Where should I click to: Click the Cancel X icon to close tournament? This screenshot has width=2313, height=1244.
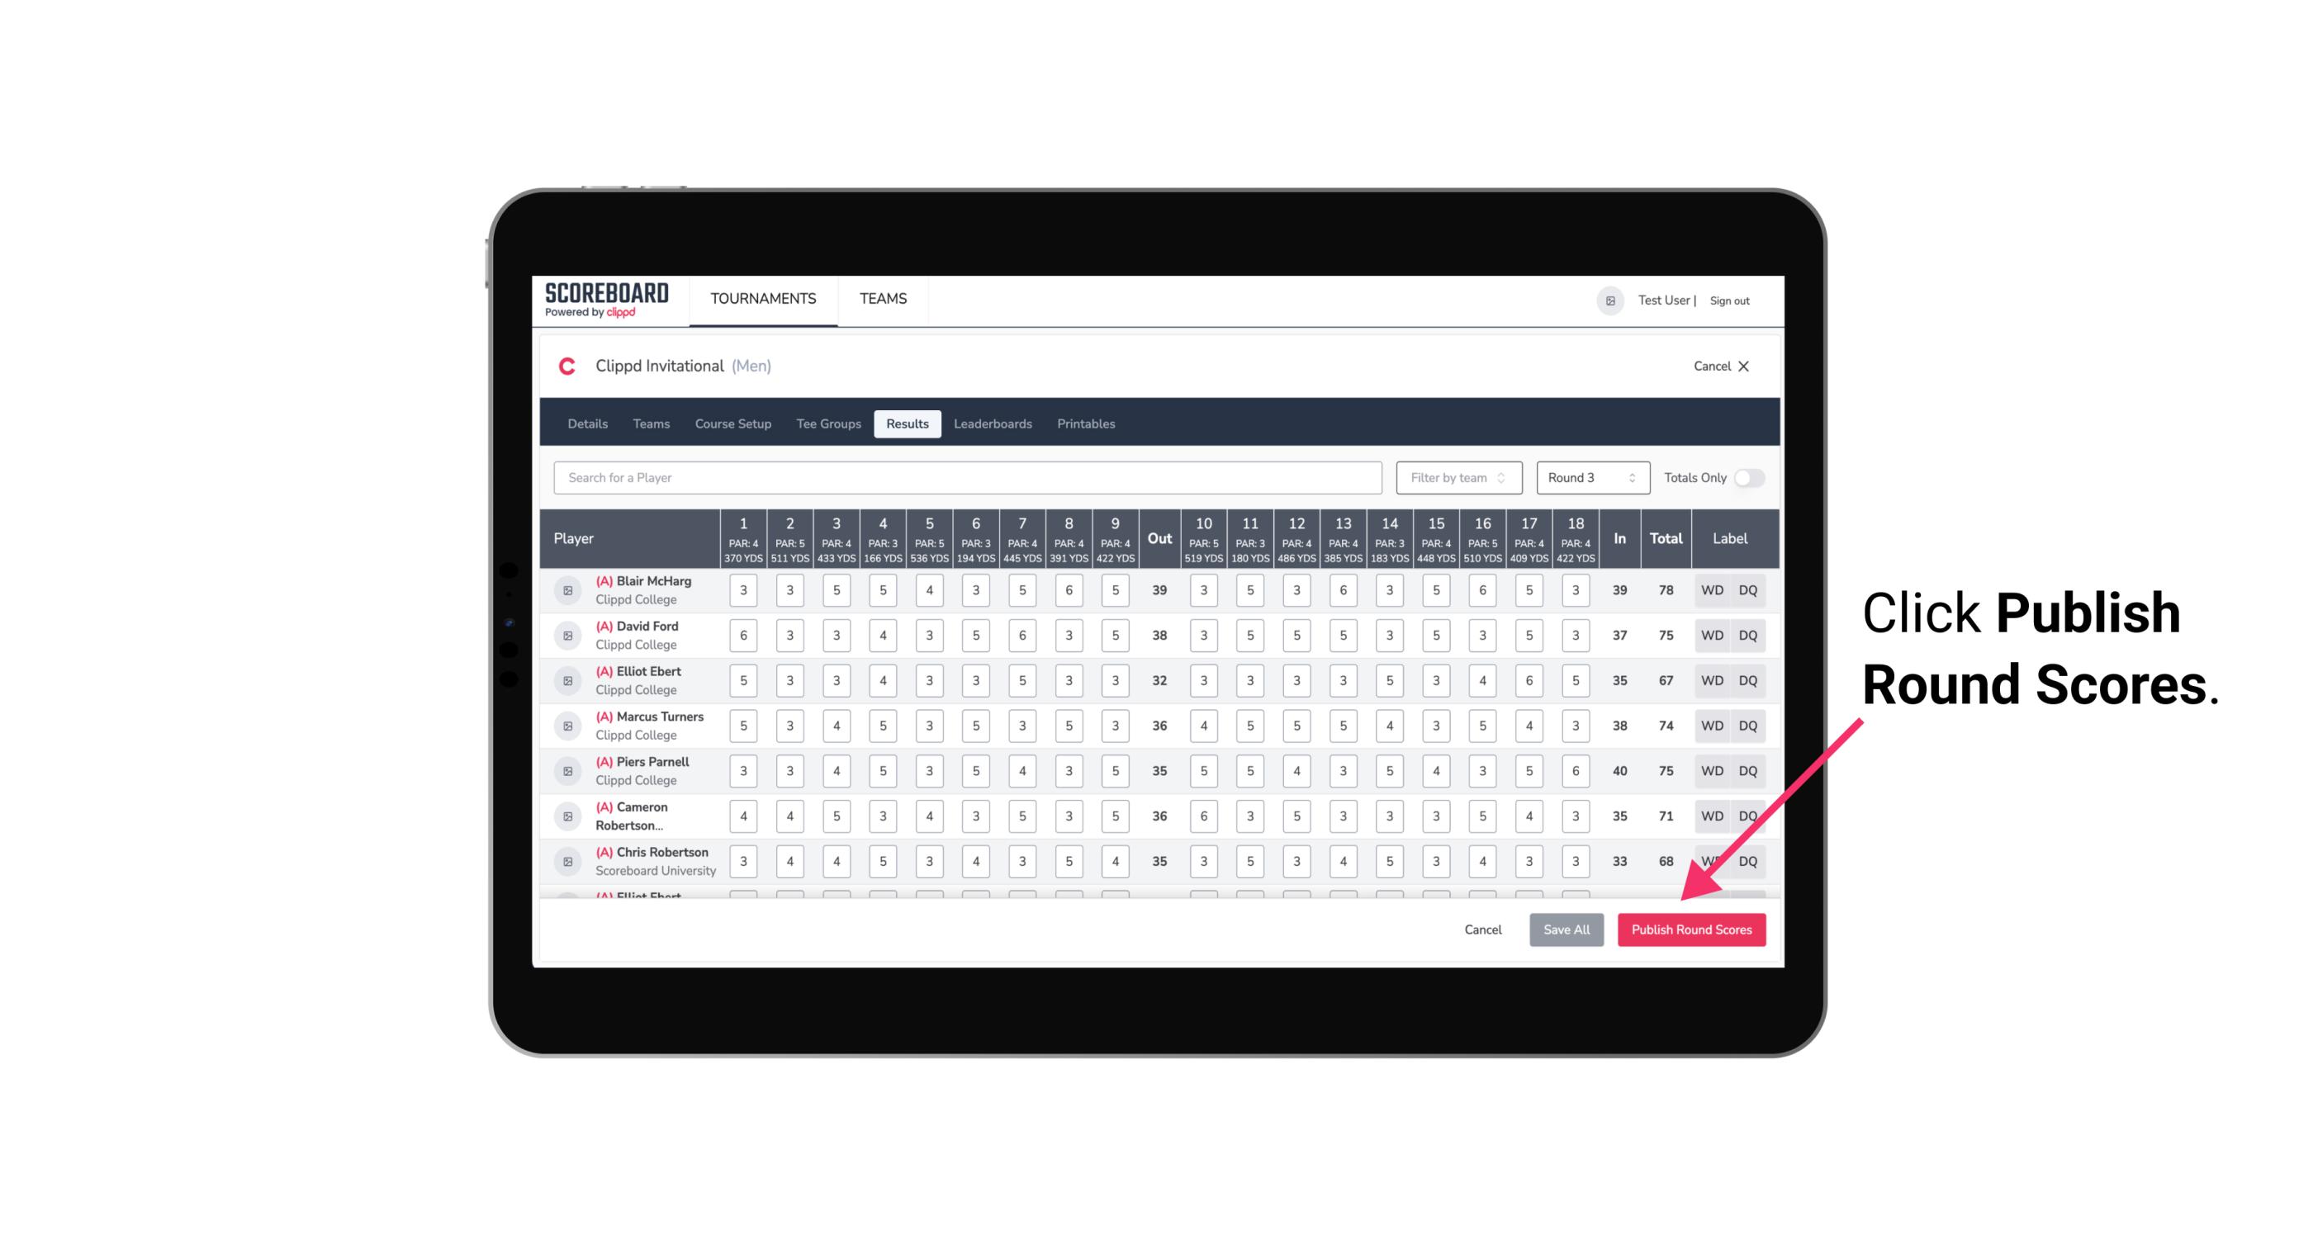pyautogui.click(x=1743, y=367)
